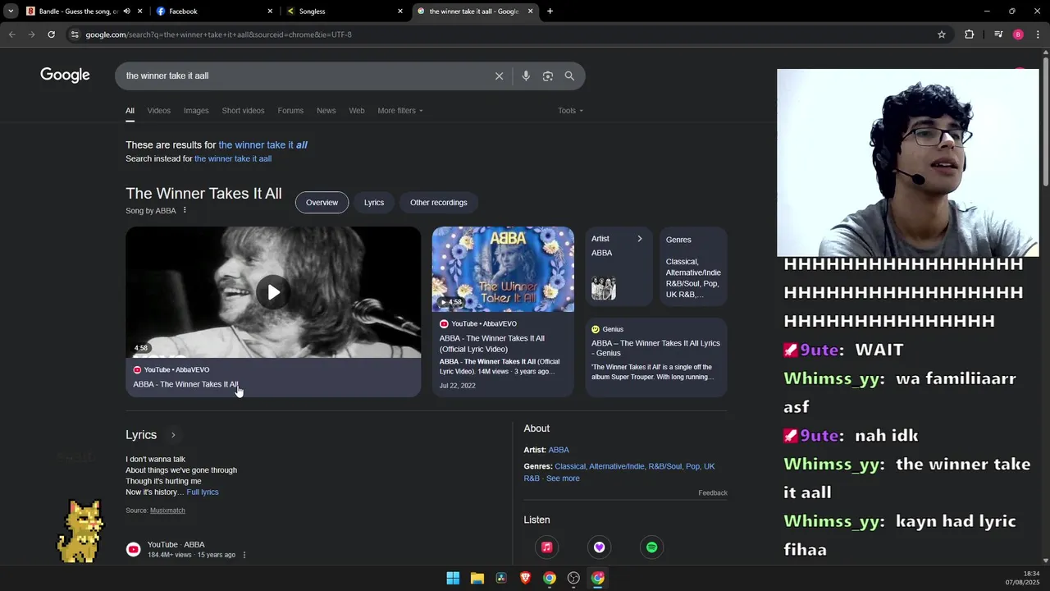This screenshot has height=591, width=1050.
Task: Open Windows Start menu
Action: click(x=453, y=578)
